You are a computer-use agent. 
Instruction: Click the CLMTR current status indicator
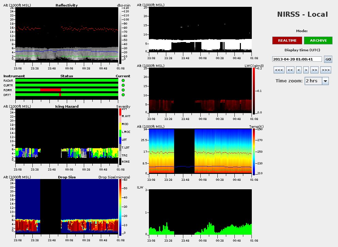[123, 85]
